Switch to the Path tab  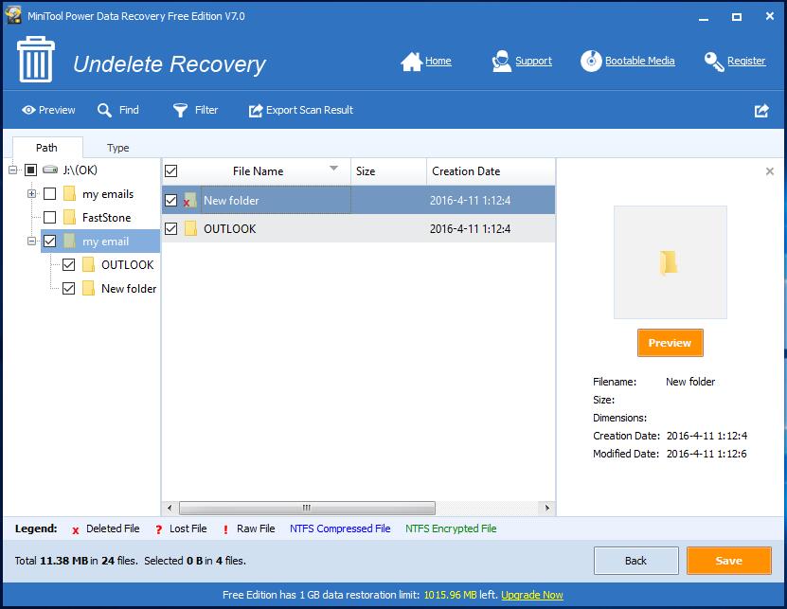(x=46, y=148)
